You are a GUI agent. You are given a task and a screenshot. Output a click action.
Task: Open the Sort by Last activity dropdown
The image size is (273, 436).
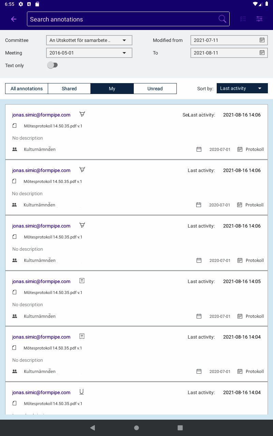pos(242,88)
